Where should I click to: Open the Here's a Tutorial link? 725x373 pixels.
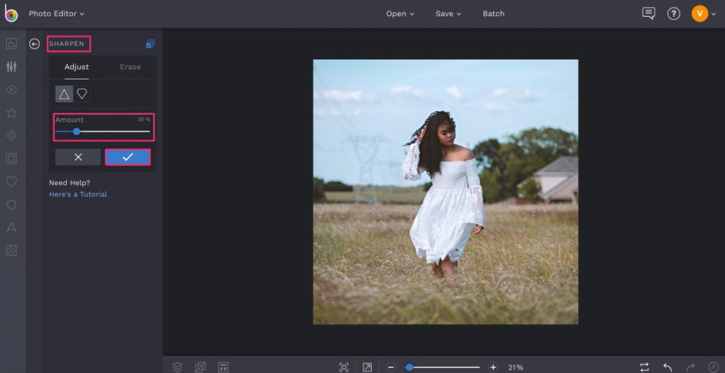[x=78, y=194]
